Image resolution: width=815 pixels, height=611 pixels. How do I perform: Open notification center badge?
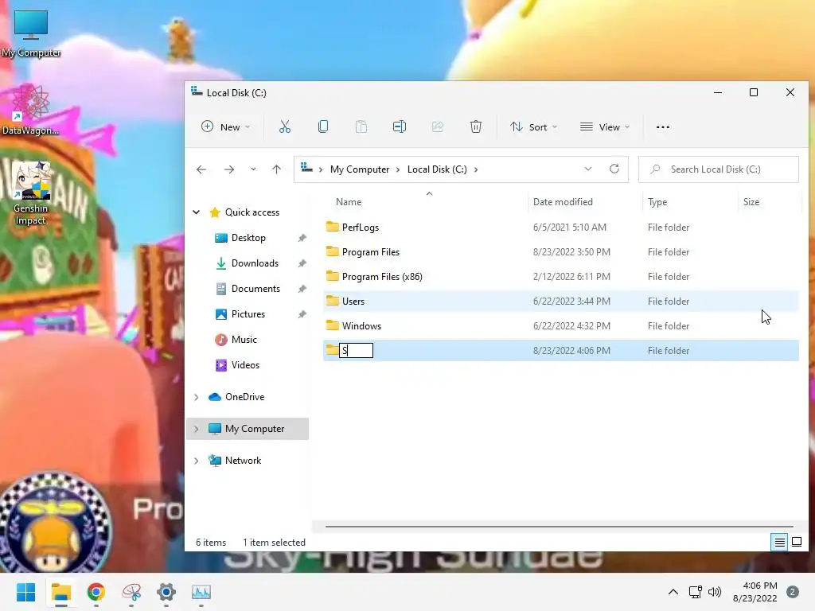coord(793,592)
